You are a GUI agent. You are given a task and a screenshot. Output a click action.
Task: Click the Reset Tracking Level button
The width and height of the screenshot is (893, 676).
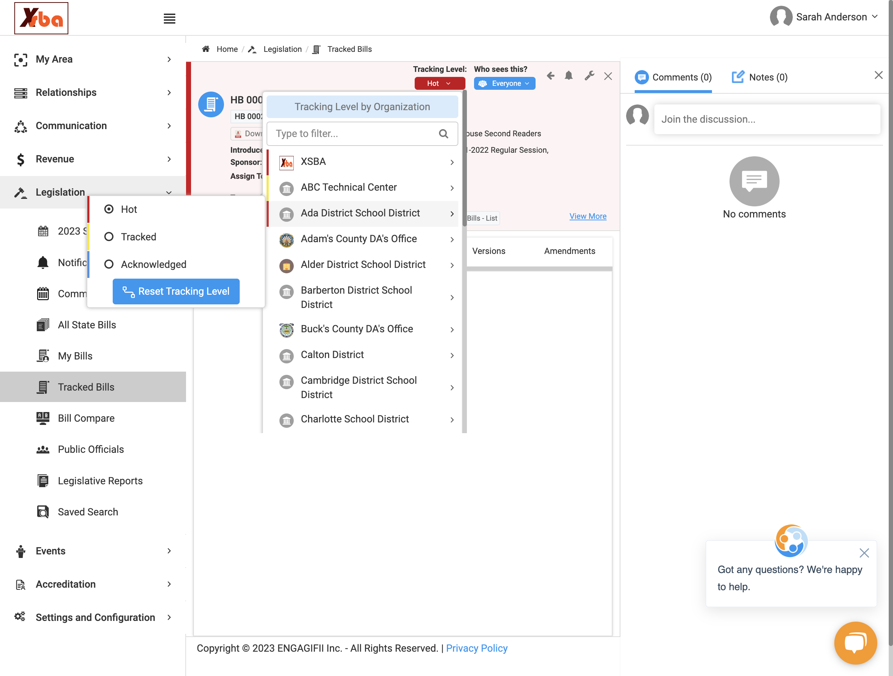[176, 292]
